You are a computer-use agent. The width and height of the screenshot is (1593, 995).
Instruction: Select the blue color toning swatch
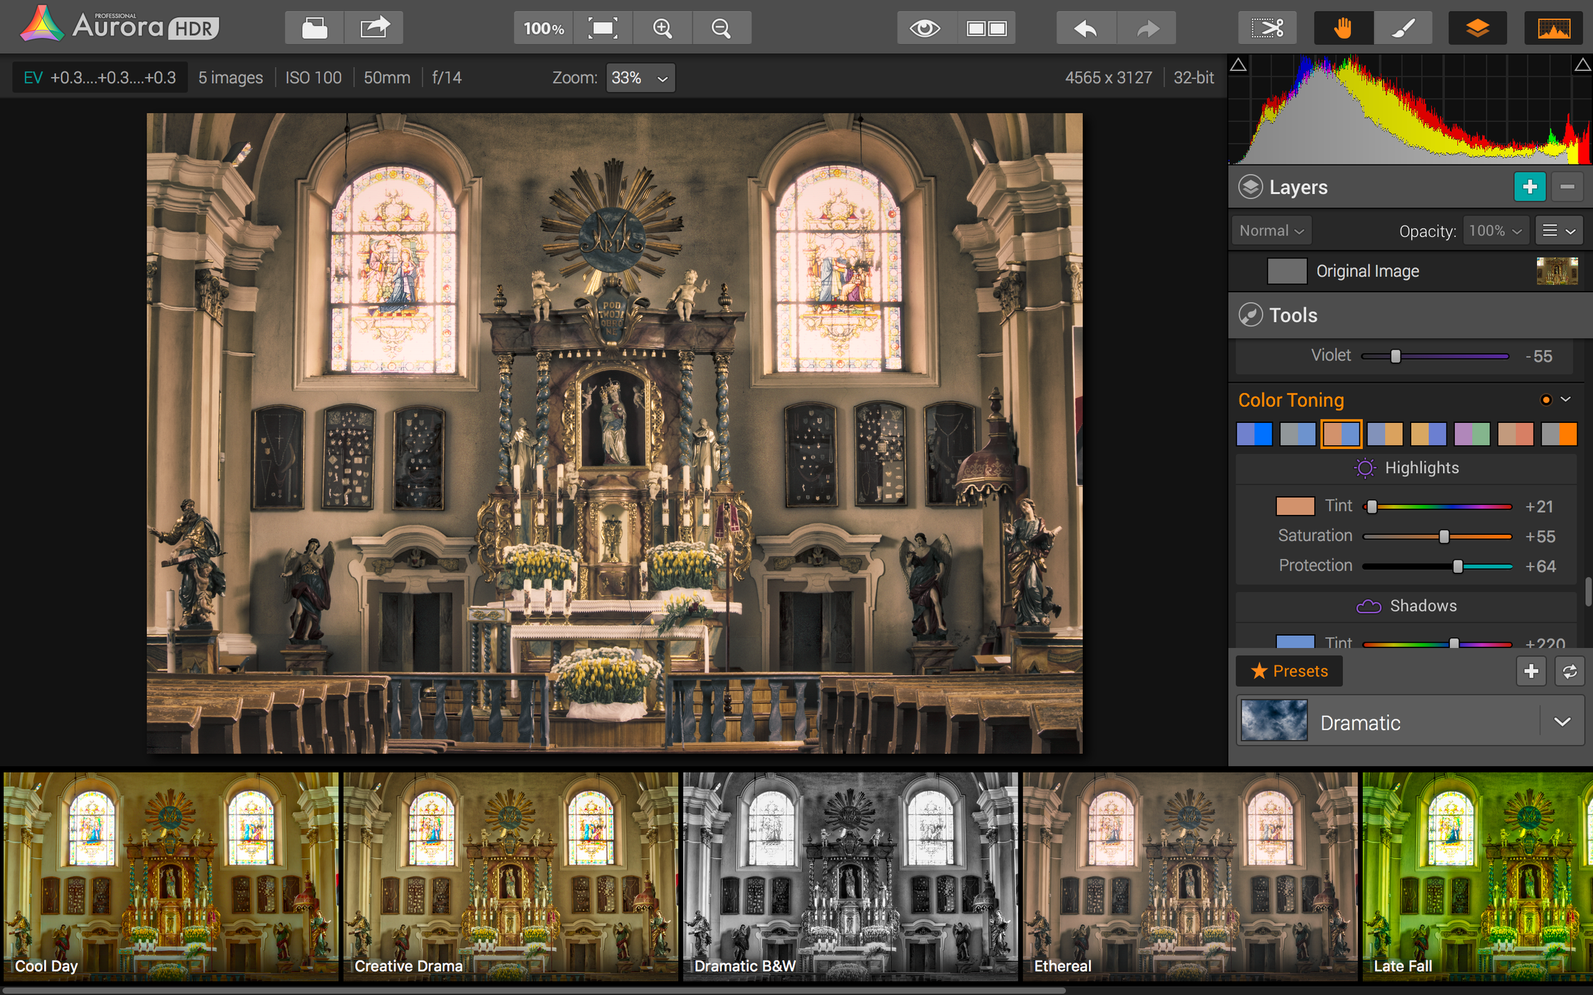1254,434
